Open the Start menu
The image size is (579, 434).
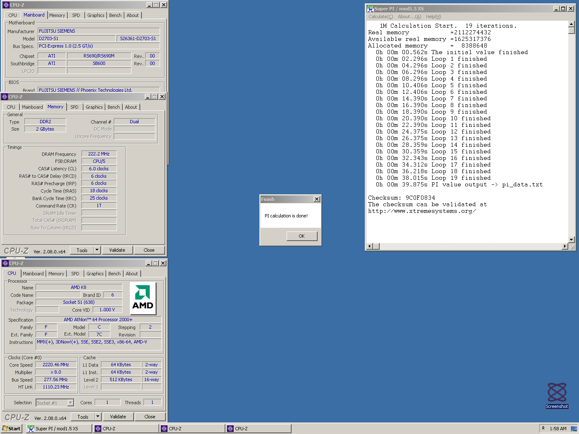[x=11, y=429]
